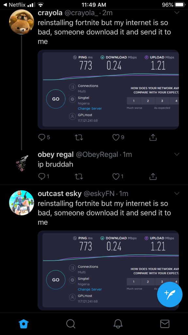Share obey regal's tweet

(153, 176)
